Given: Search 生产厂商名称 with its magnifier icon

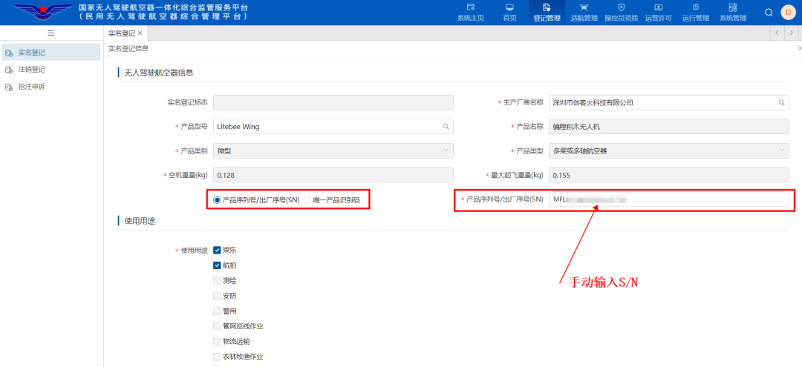Looking at the screenshot, I should tap(782, 102).
